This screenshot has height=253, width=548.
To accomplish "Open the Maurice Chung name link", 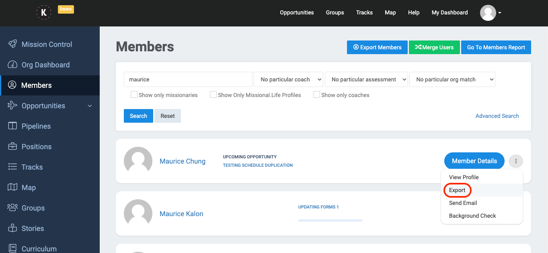I will pyautogui.click(x=183, y=161).
